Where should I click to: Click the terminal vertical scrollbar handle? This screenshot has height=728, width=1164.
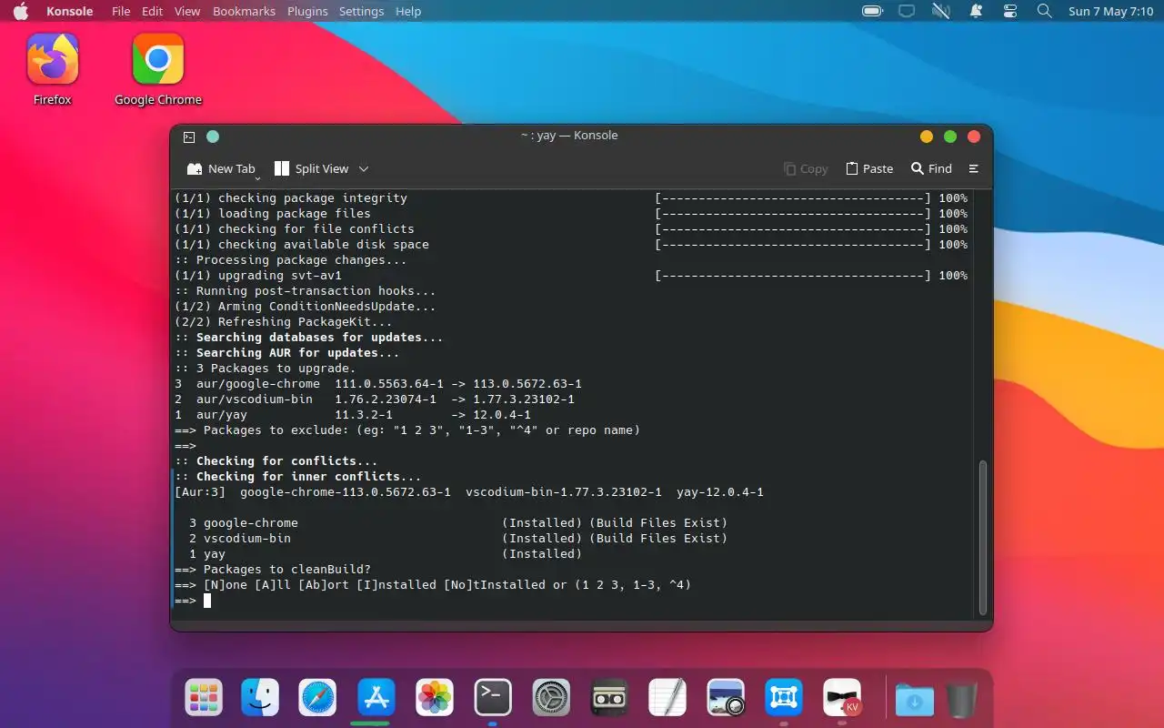tap(982, 537)
